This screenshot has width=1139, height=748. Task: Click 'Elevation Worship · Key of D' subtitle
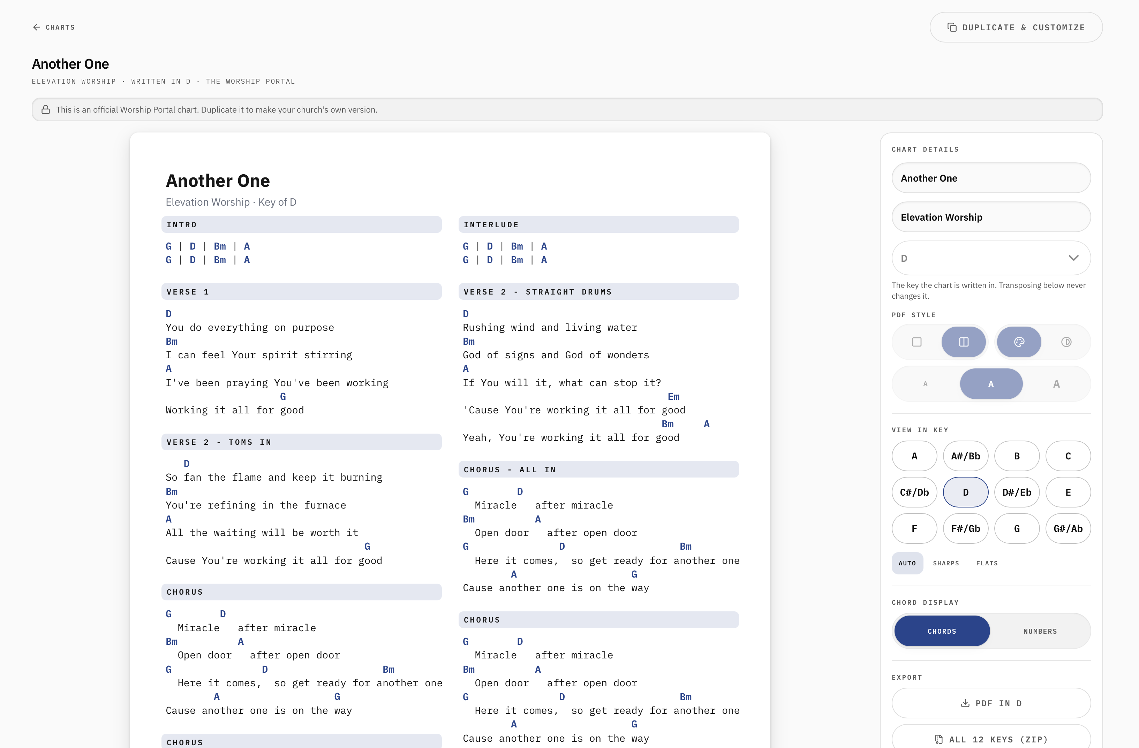tap(231, 202)
